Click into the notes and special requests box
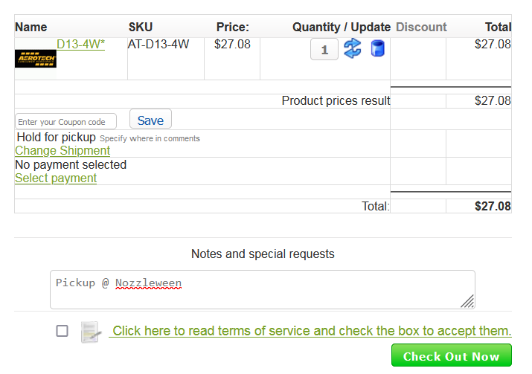This screenshot has width=532, height=374. [x=263, y=289]
